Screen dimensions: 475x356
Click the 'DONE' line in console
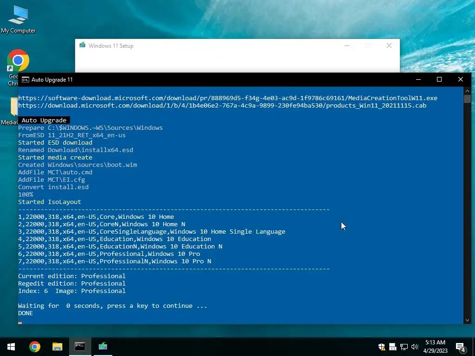pos(26,313)
